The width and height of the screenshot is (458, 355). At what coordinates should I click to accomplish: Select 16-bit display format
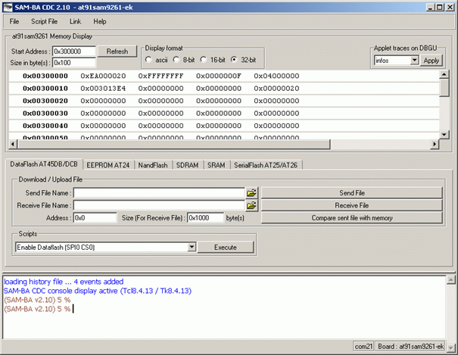204,60
